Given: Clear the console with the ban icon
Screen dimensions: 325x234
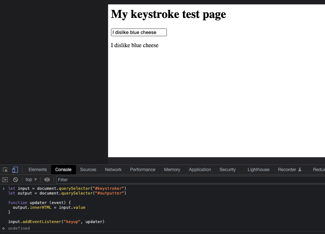Looking at the screenshot, I should coord(15,180).
